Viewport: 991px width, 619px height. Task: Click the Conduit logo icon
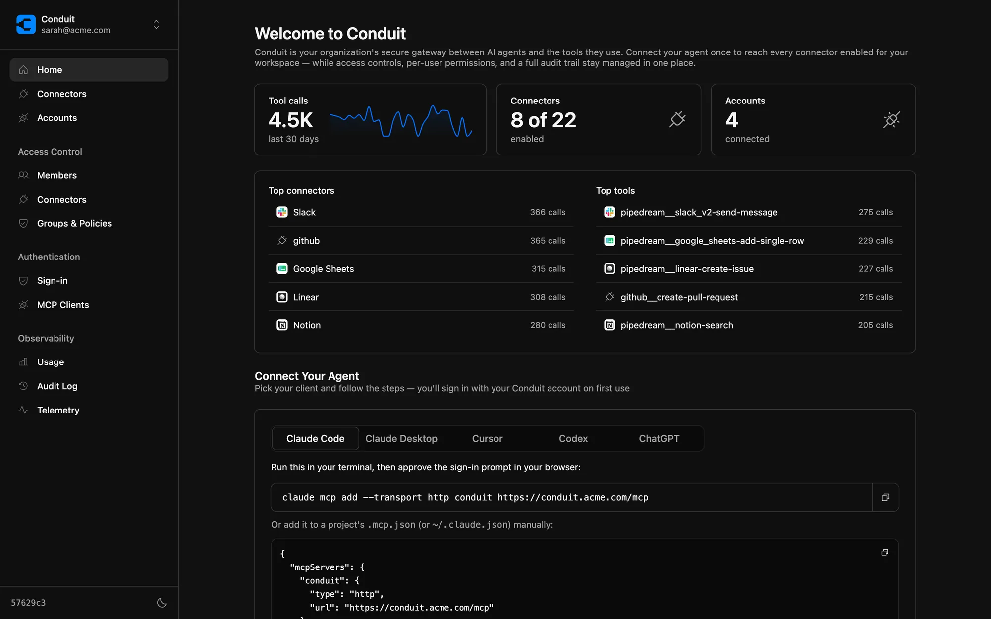point(26,24)
